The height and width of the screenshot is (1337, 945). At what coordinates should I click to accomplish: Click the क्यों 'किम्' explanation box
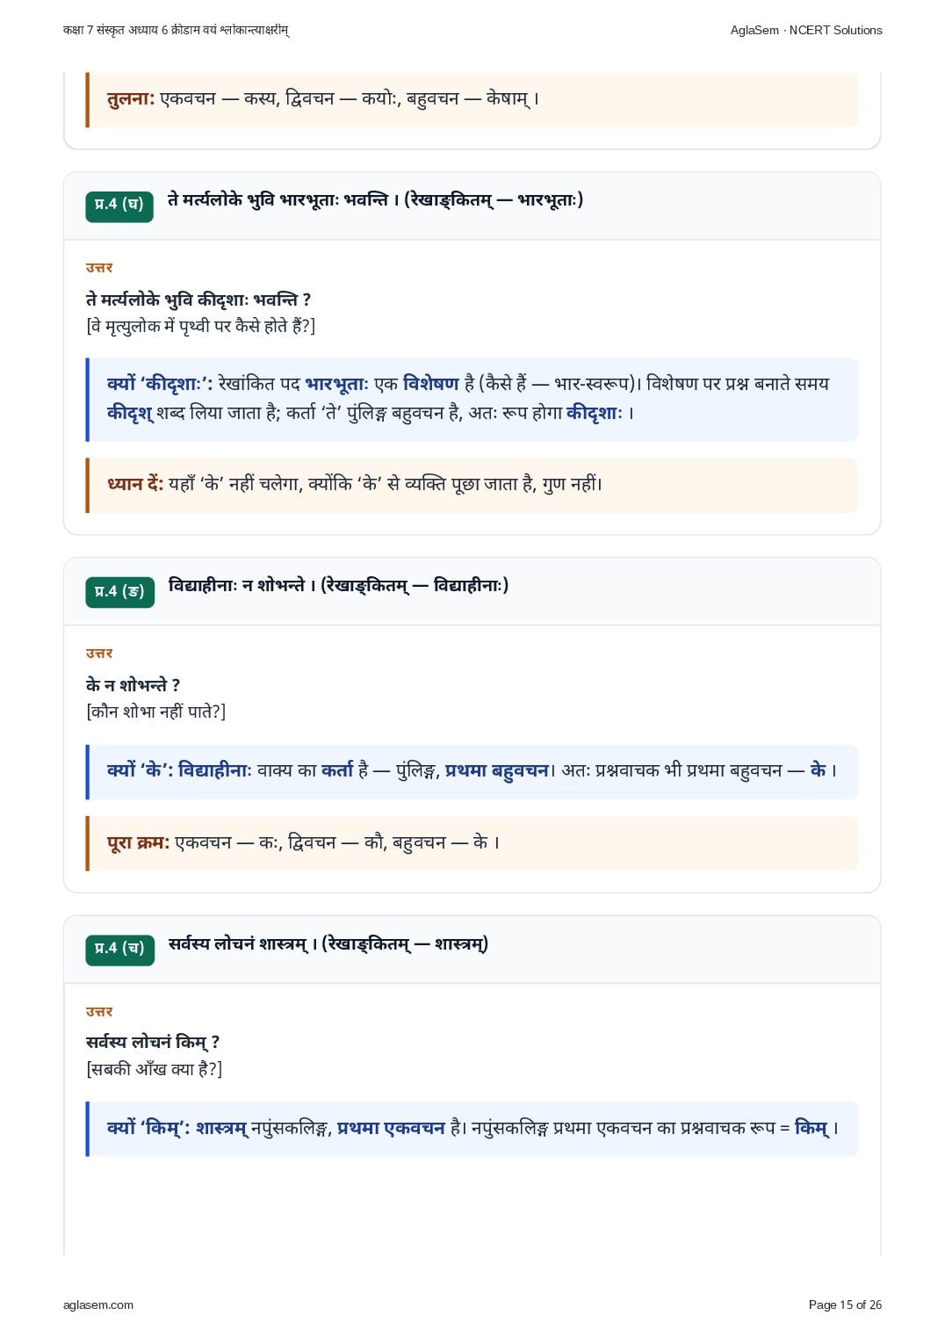pyautogui.click(x=472, y=1129)
